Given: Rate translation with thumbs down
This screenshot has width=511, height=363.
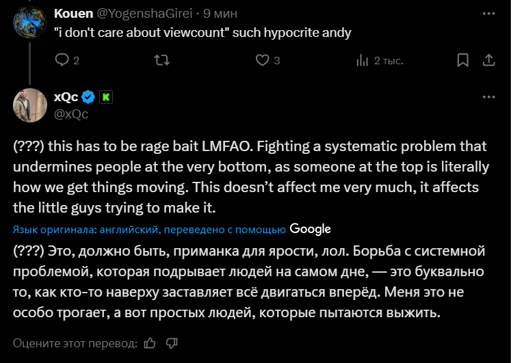Looking at the screenshot, I should (172, 342).
